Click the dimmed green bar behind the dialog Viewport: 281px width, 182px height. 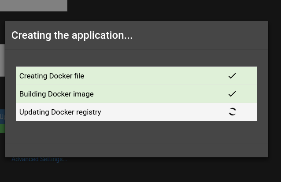2,129
